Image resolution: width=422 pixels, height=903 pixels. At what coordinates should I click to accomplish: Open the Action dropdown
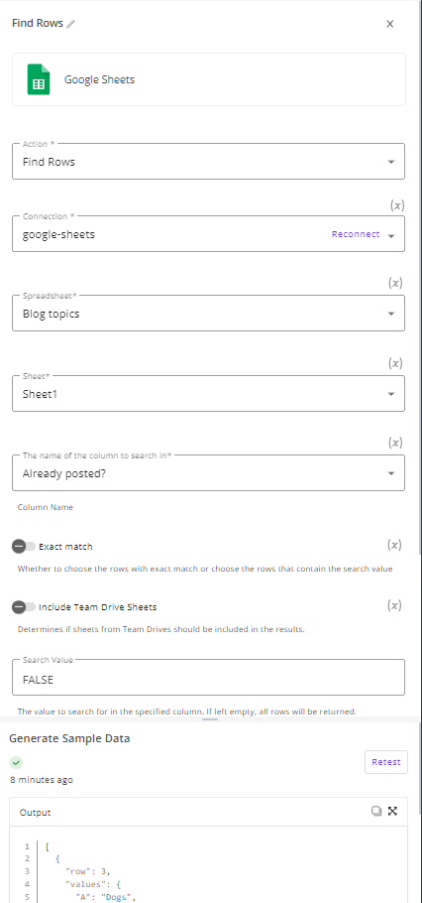pyautogui.click(x=208, y=161)
